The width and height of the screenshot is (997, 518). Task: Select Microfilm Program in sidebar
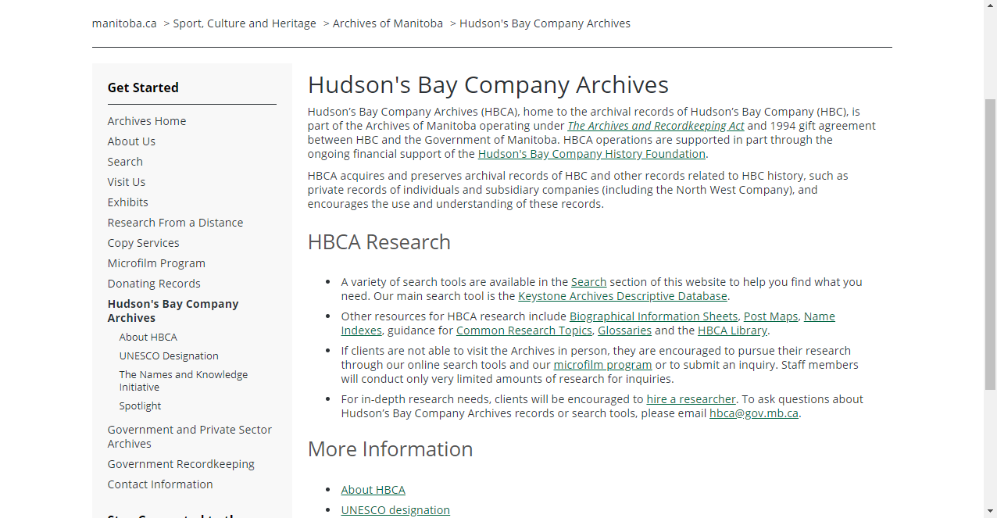(x=156, y=263)
